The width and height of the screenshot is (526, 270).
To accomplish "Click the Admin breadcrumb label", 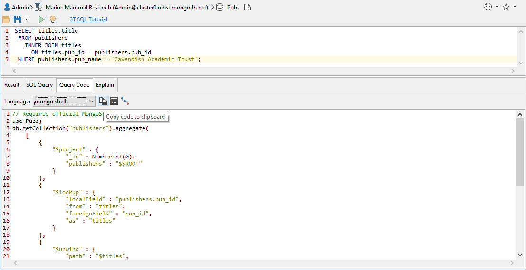I will coord(20,7).
